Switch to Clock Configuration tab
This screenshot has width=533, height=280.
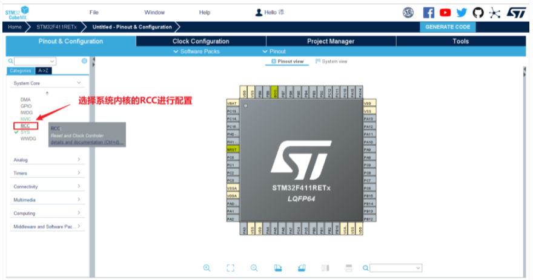point(201,41)
